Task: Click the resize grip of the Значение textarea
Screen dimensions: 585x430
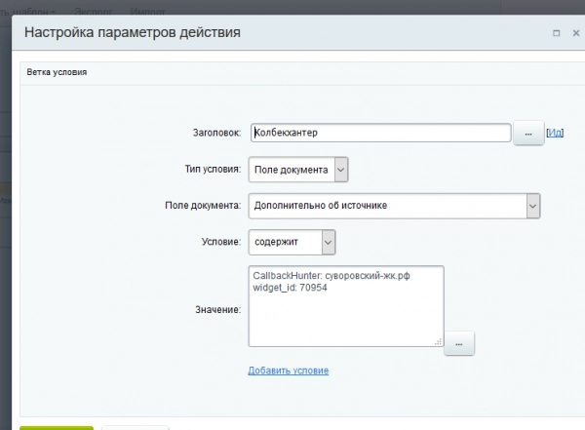Action: pyautogui.click(x=438, y=340)
